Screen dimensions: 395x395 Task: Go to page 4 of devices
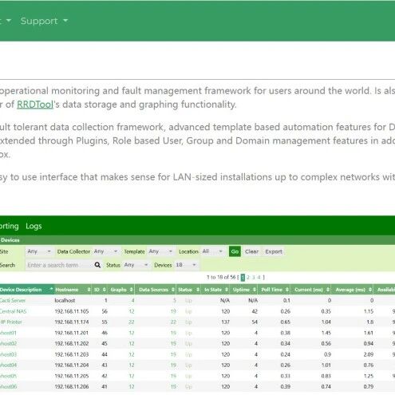tap(259, 278)
